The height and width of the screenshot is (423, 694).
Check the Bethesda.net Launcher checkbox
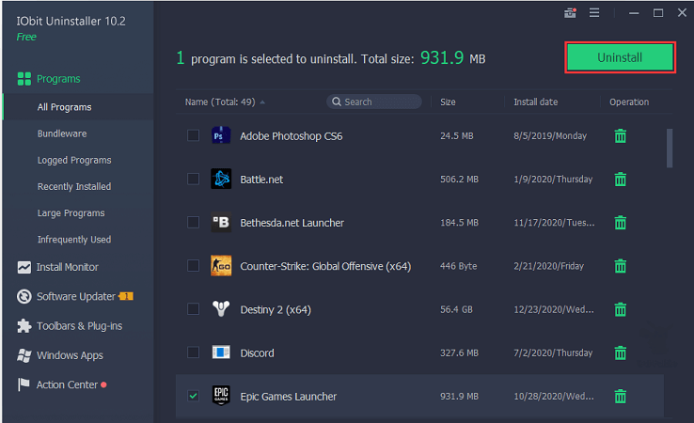click(x=193, y=222)
